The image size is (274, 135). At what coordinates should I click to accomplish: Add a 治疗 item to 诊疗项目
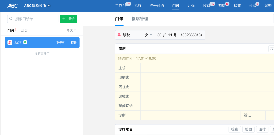262,129
